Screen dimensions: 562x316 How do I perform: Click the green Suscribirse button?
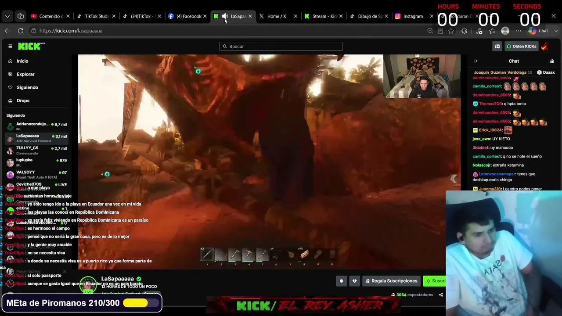point(435,281)
